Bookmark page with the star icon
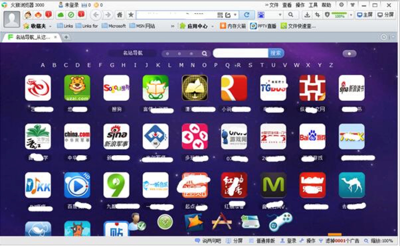 131,15
